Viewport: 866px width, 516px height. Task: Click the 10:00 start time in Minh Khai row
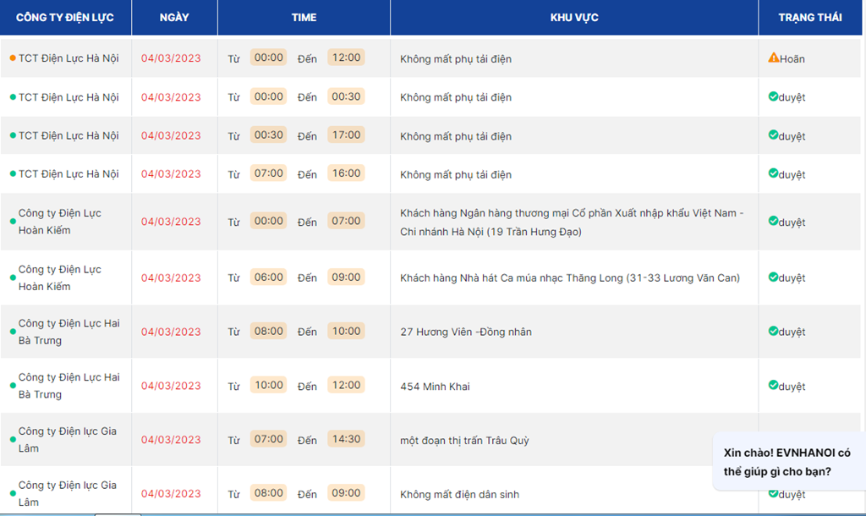click(x=268, y=385)
